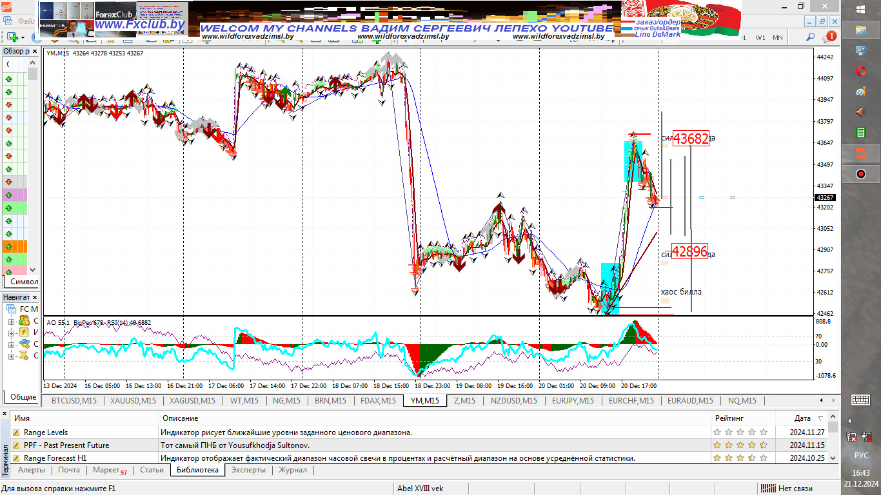Open the Журнал terminal tab
This screenshot has height=495, width=881.
(293, 471)
